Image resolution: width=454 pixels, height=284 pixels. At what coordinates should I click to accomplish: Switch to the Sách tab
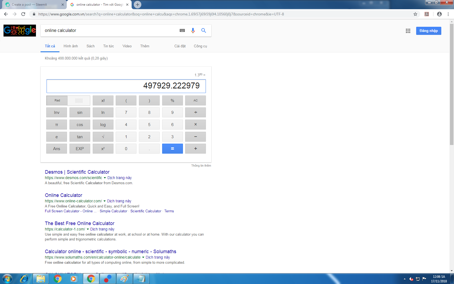coord(91,46)
